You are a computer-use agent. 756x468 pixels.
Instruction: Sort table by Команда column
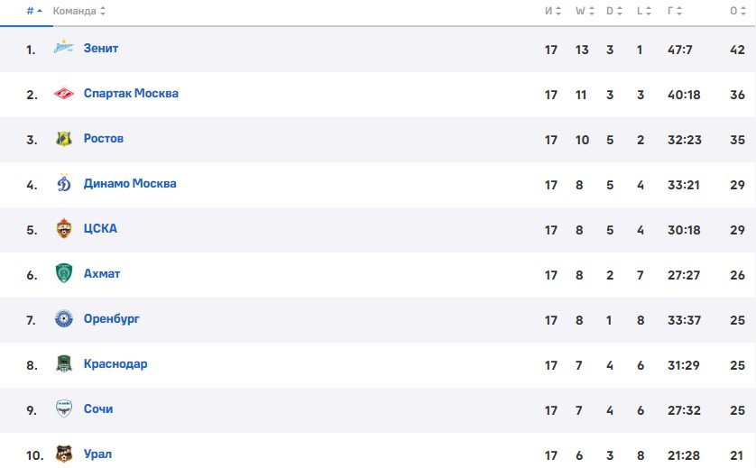(79, 11)
